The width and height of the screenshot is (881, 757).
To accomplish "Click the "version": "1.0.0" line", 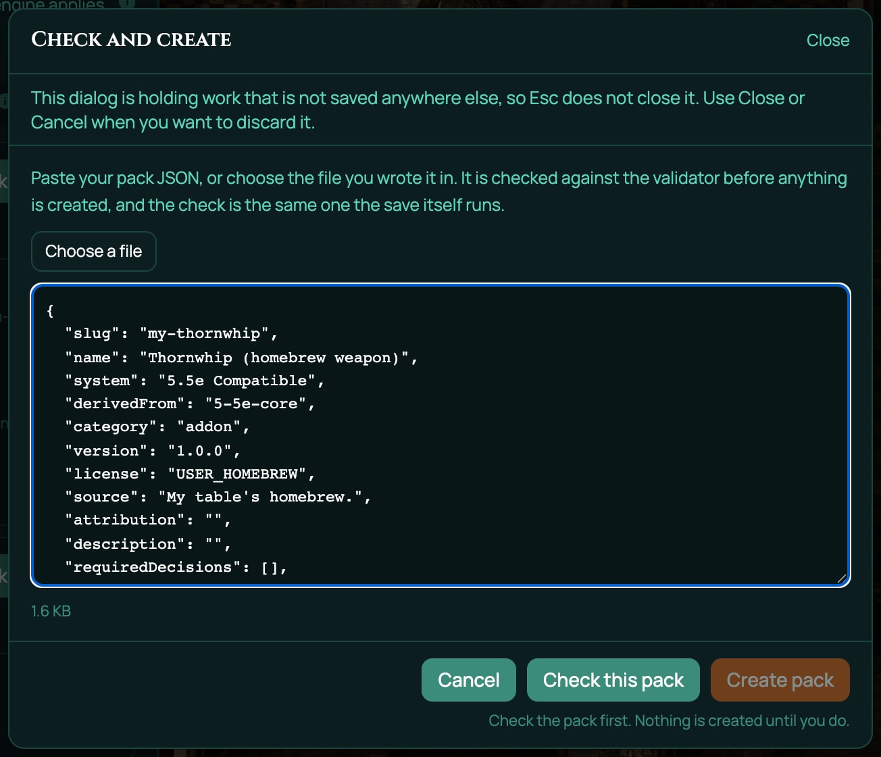I will coord(153,451).
